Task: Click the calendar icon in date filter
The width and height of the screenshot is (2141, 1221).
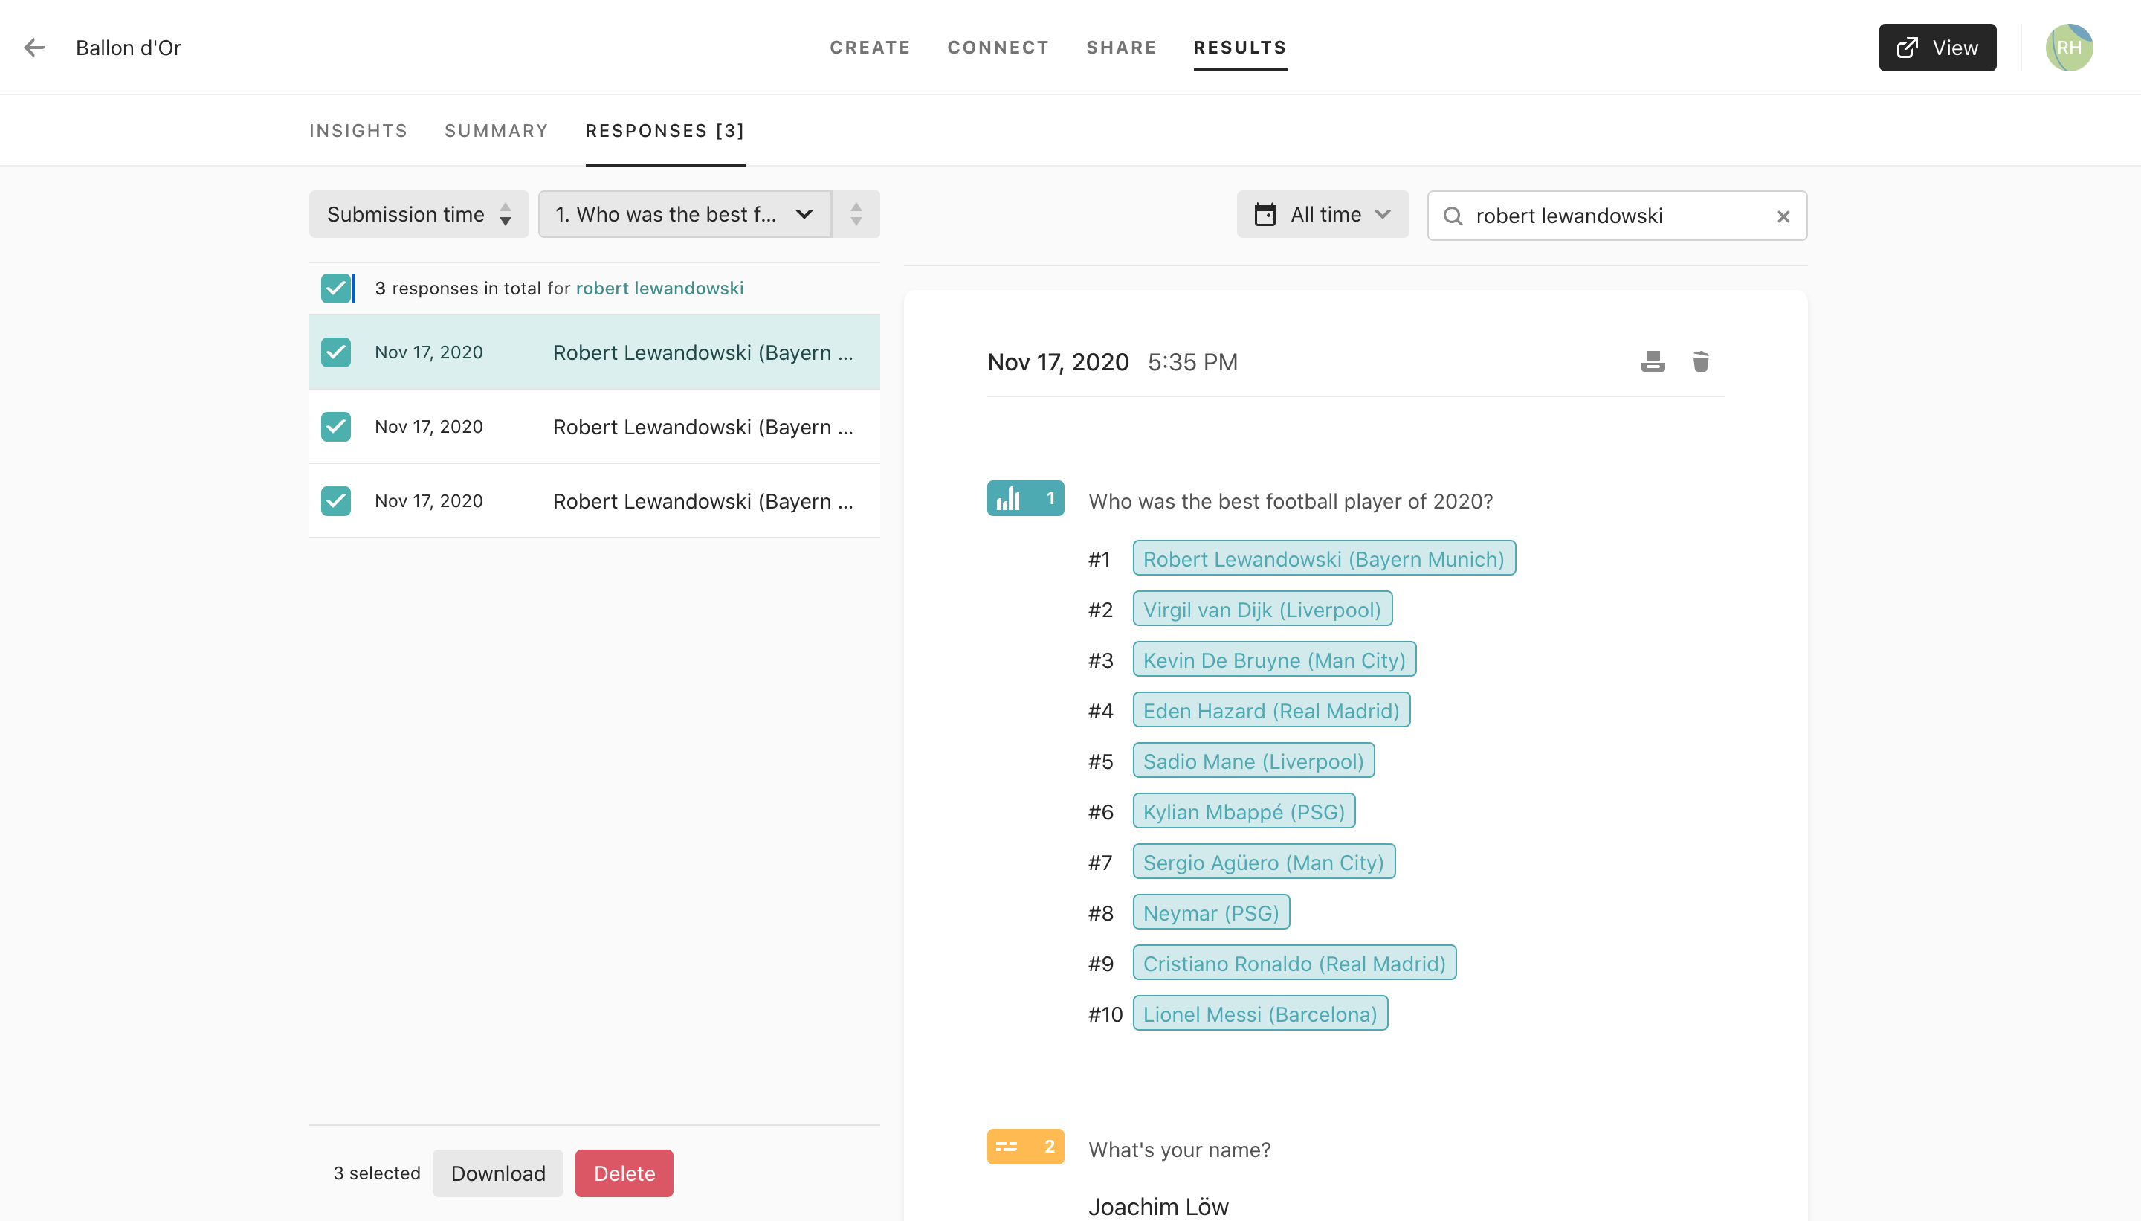Action: tap(1264, 215)
